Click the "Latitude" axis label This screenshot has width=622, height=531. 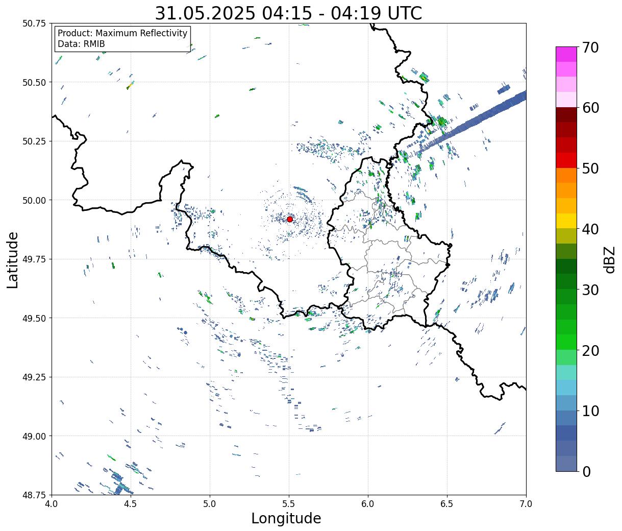pyautogui.click(x=13, y=260)
